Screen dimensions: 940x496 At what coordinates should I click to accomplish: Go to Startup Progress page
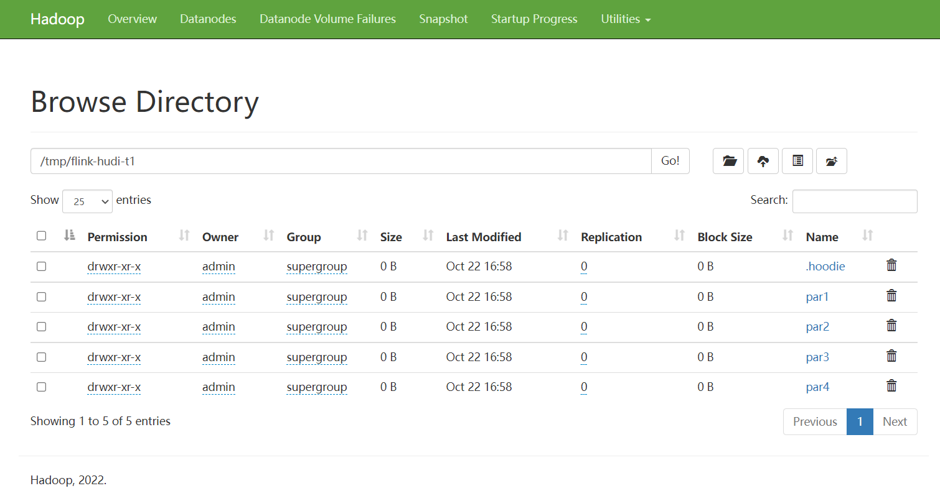click(x=534, y=19)
